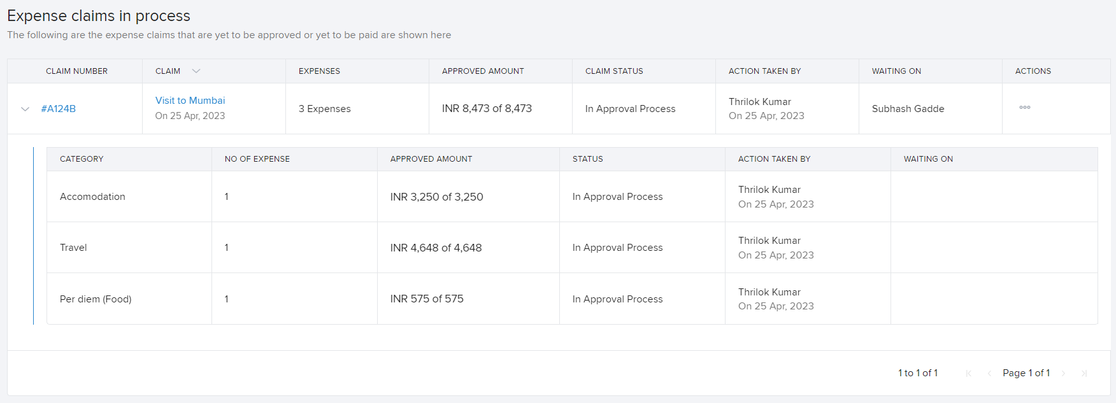Collapse the #A124B claim row chevron
This screenshot has height=403, width=1116.
pyautogui.click(x=25, y=109)
